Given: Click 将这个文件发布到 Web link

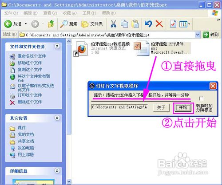Looking at the screenshot, I should coord(34,78).
